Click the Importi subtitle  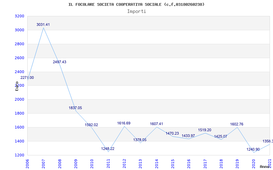click(136, 12)
